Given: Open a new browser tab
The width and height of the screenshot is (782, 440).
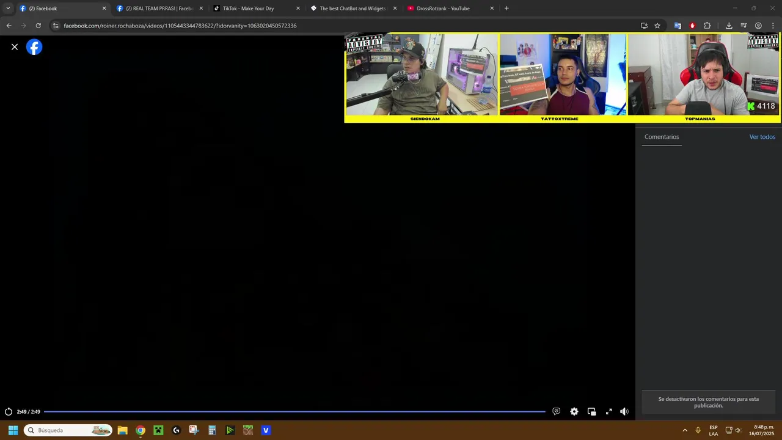Looking at the screenshot, I should click(x=506, y=9).
